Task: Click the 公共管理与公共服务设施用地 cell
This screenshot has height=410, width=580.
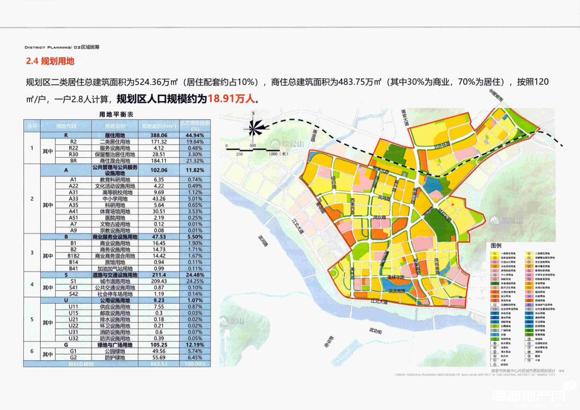Action: click(115, 170)
